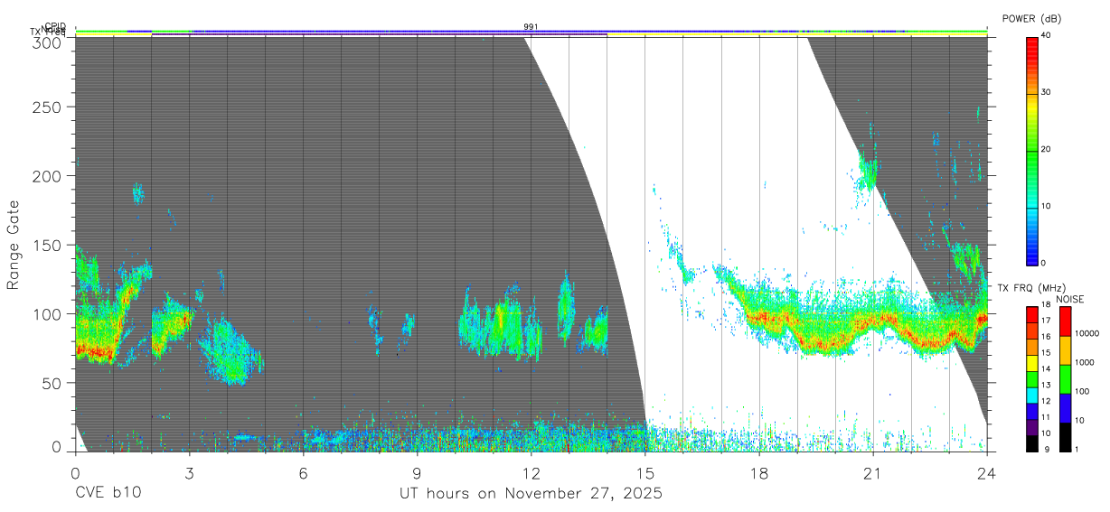The width and height of the screenshot is (1110, 512).
Task: Click the 'POWER (dB)' legend title
Action: 1032,19
